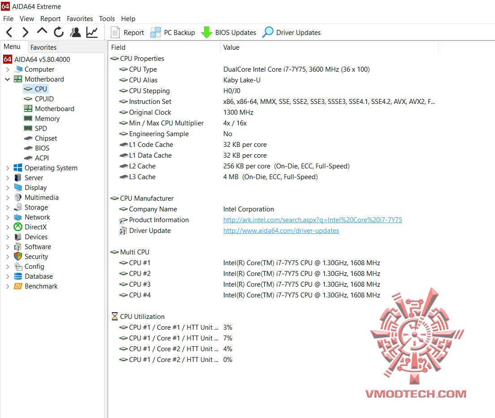Click the Report page icon
495x418 pixels.
pyautogui.click(x=115, y=32)
